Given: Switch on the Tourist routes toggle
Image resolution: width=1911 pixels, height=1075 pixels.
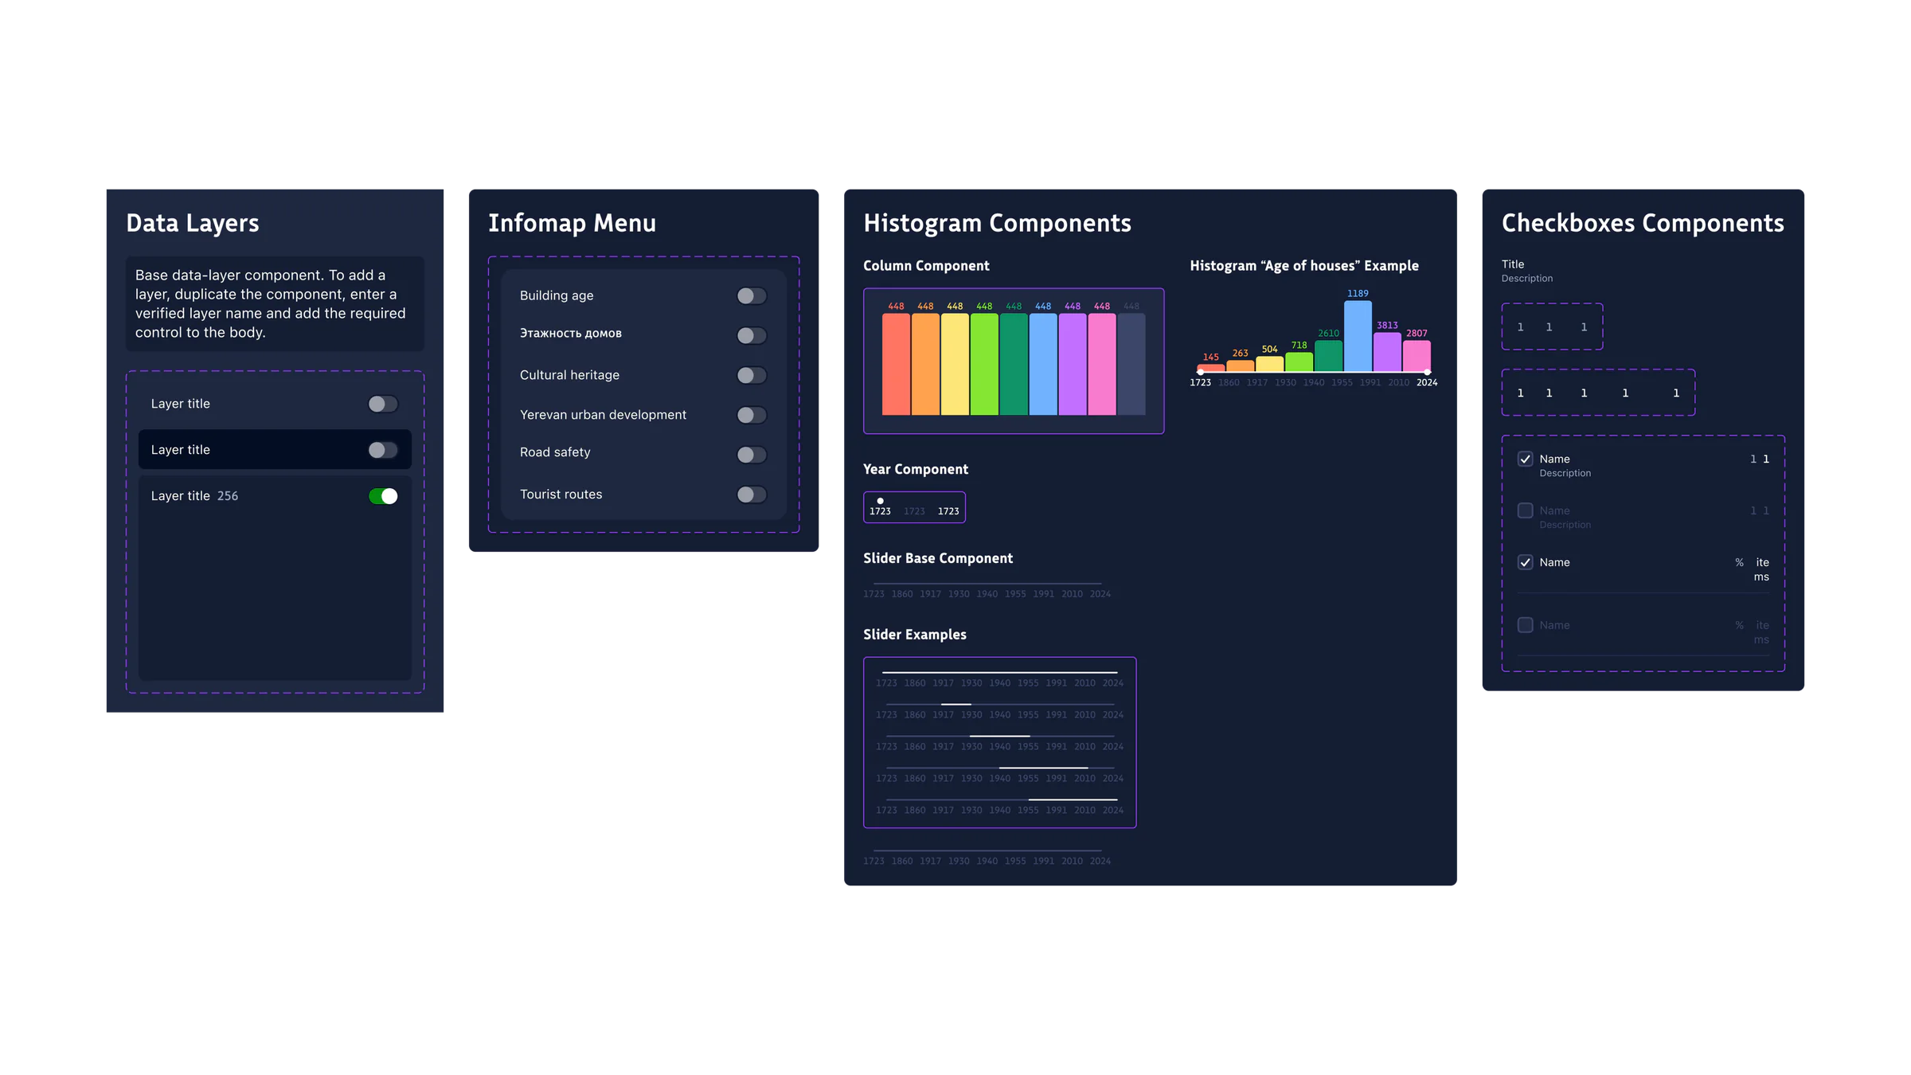Looking at the screenshot, I should [x=752, y=494].
